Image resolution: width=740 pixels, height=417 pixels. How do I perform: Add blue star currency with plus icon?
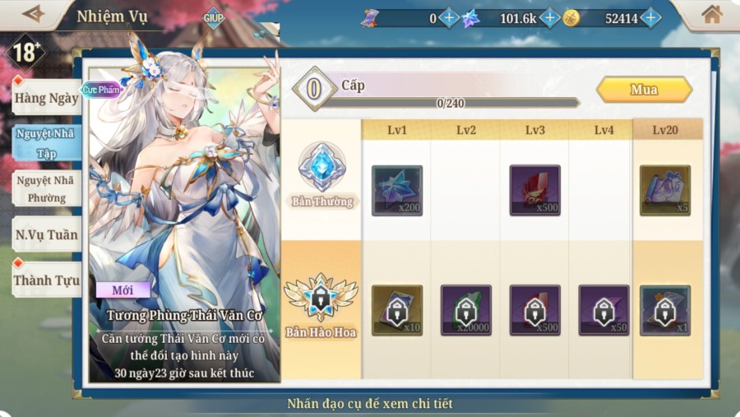pos(550,18)
